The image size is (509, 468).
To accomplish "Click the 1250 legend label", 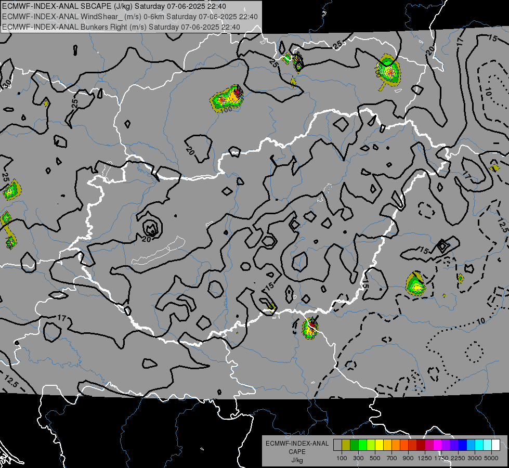I will (425, 458).
